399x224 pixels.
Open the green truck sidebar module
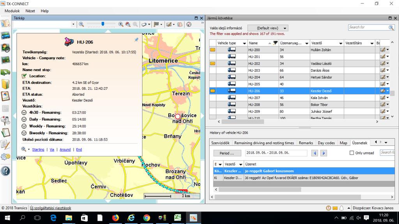5,72
